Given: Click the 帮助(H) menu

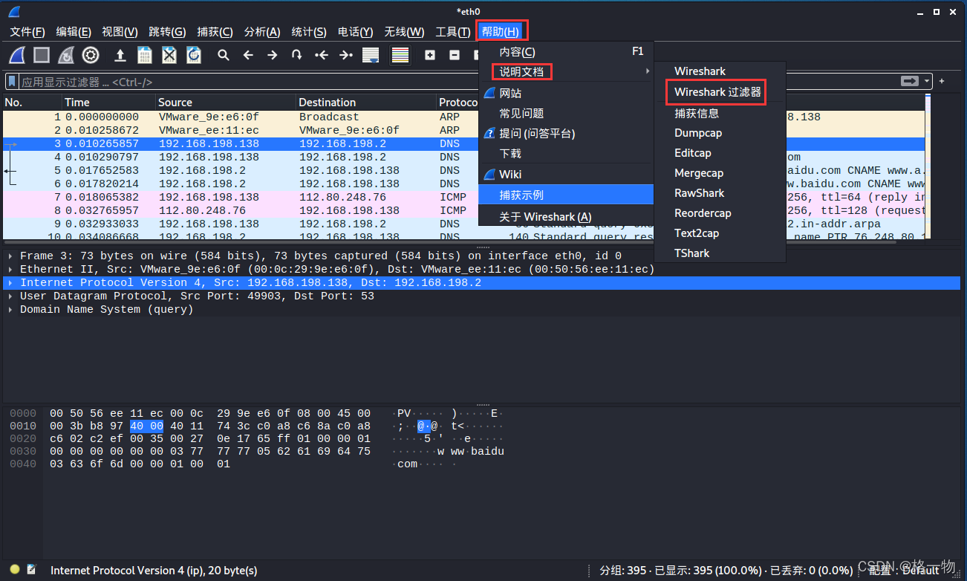Looking at the screenshot, I should coord(501,32).
